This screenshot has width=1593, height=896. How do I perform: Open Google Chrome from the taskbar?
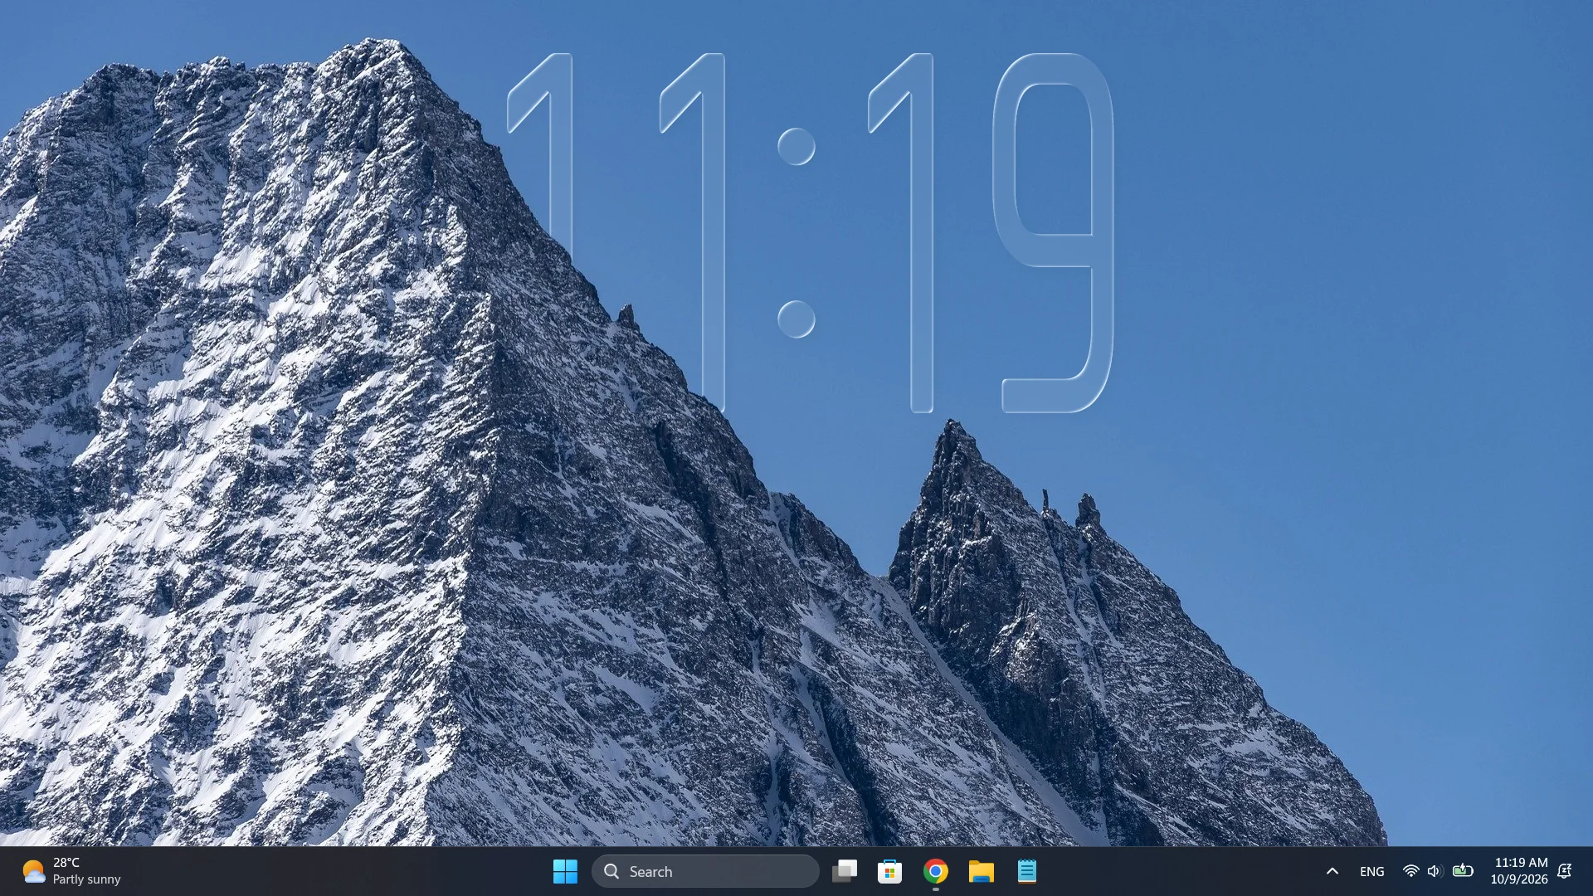[x=935, y=871]
